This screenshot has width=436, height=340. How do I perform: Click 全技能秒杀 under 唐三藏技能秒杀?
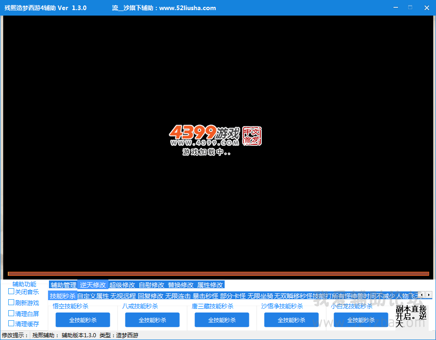[222, 320]
